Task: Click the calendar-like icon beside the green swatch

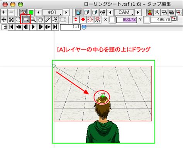Action: (23, 12)
